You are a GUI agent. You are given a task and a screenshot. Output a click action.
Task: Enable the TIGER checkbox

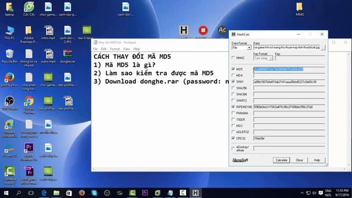pos(233,119)
